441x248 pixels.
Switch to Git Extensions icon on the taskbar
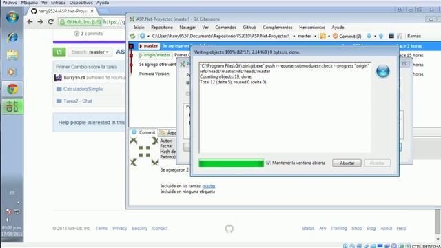[x=12, y=106]
